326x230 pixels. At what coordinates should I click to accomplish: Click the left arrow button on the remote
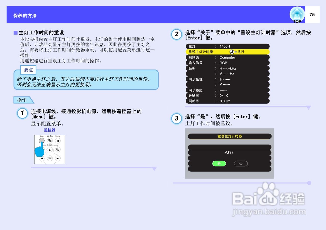[x=42, y=158]
